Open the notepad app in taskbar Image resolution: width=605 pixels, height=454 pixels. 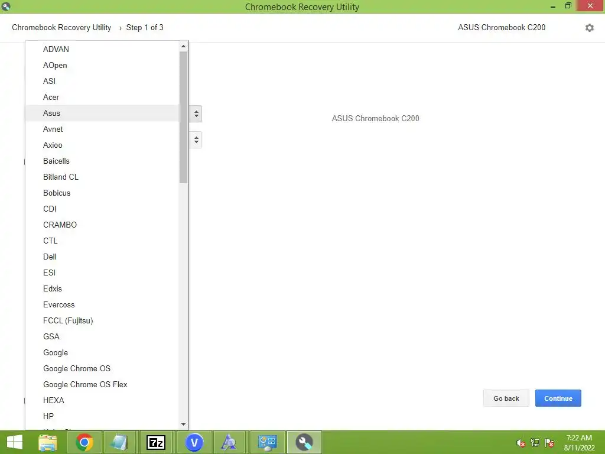pyautogui.click(x=119, y=442)
